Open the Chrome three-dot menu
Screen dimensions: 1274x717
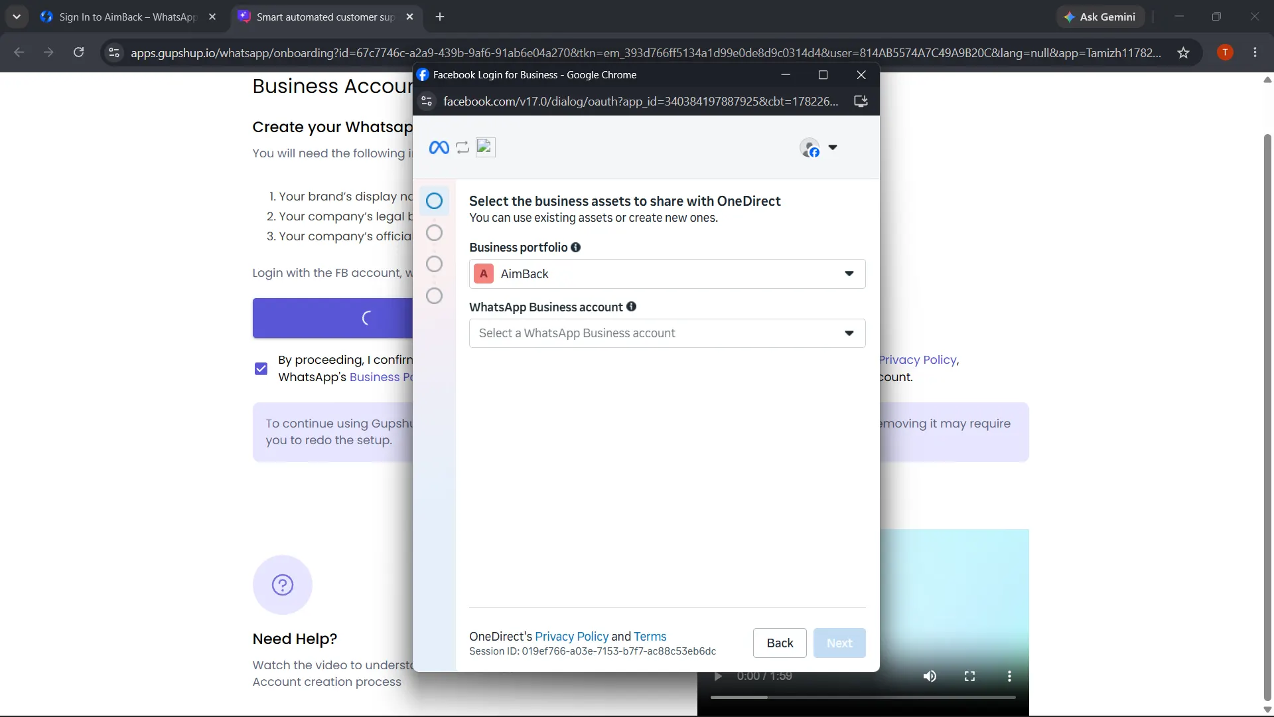click(1255, 52)
